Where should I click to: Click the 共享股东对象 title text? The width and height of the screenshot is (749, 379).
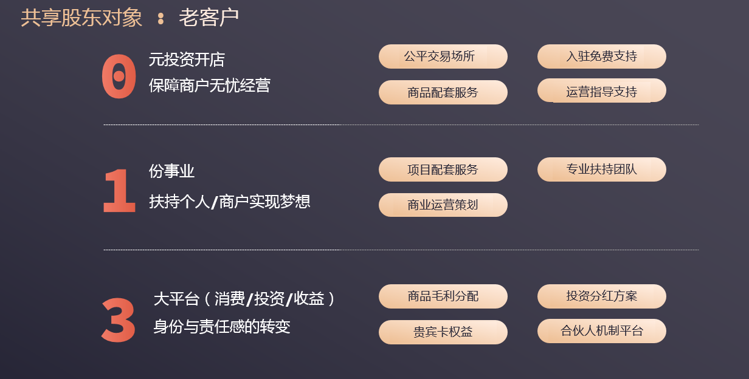tap(81, 18)
